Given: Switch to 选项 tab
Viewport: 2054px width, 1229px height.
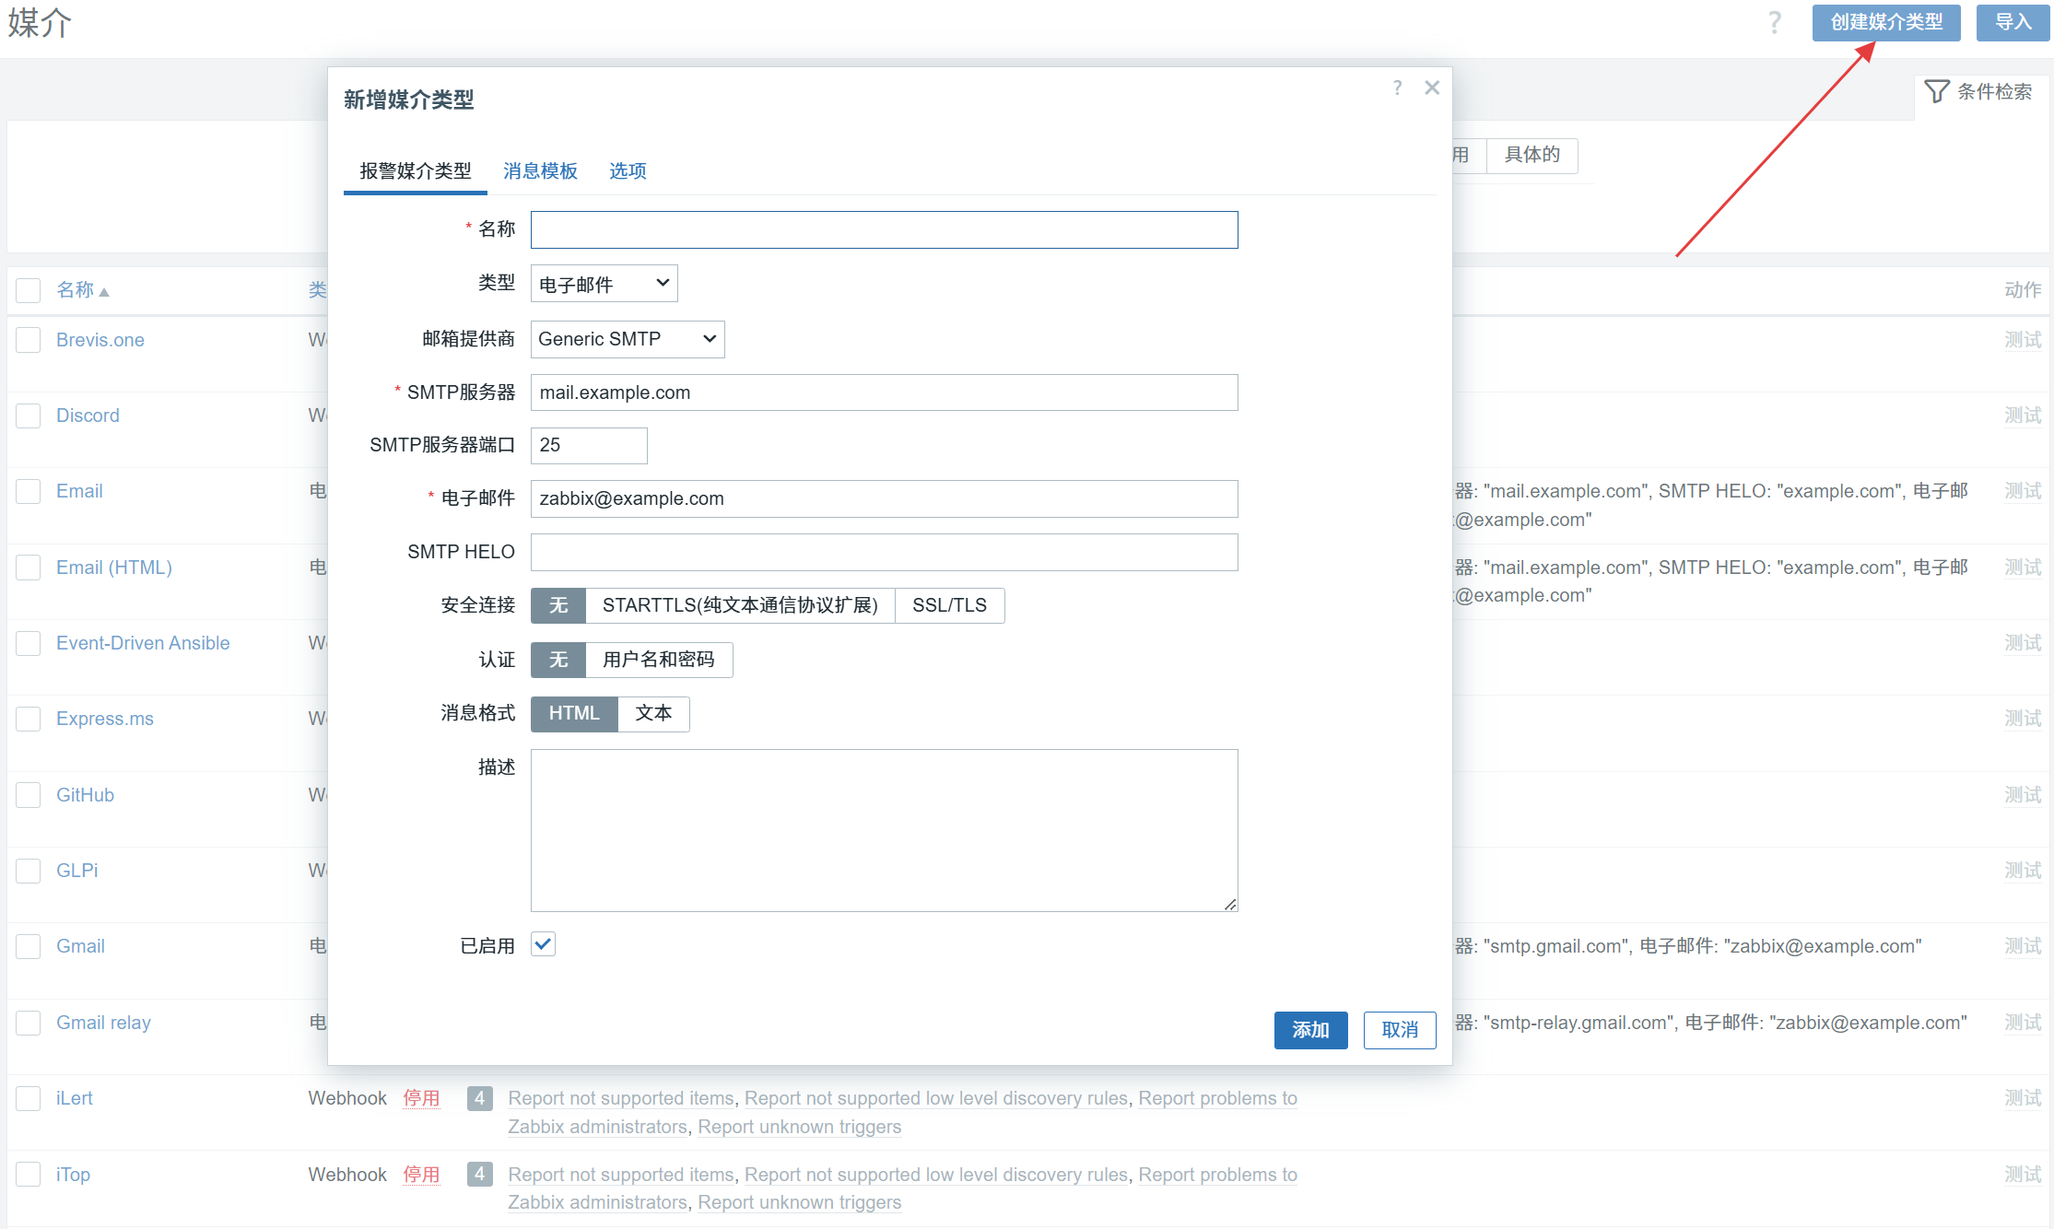Looking at the screenshot, I should click(628, 170).
